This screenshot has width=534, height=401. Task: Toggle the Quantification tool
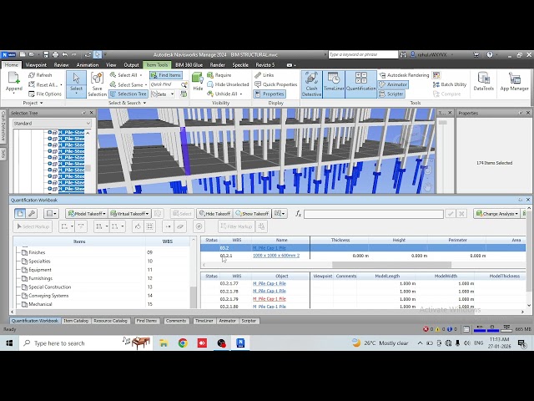361,84
